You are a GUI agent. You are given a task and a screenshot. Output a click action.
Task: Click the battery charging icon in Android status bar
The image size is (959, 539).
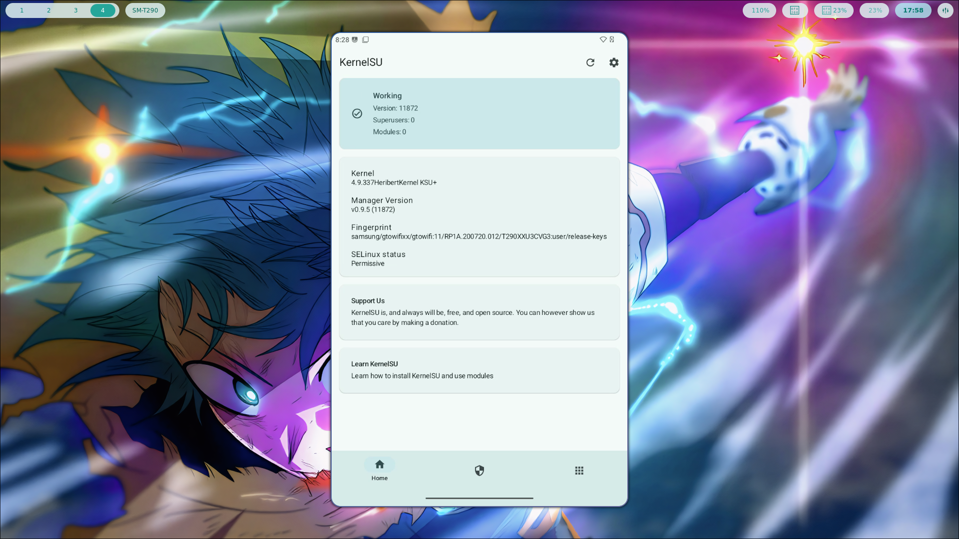click(x=612, y=39)
